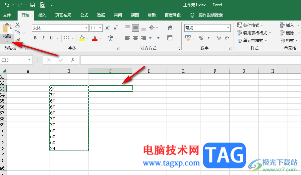Click cell containing 90 in row 33
Image resolution: width=301 pixels, height=175 pixels.
(69, 89)
